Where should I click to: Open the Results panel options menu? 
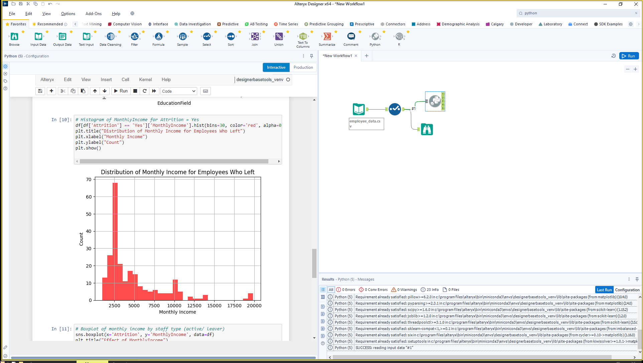click(629, 279)
